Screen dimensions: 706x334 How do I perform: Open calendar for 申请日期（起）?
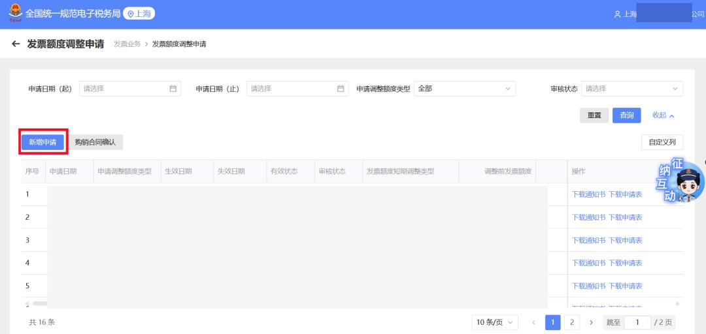173,89
